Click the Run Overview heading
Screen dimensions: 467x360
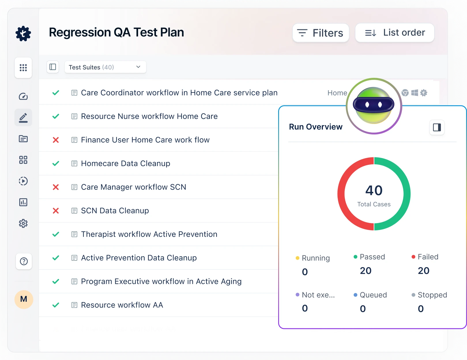coord(316,127)
